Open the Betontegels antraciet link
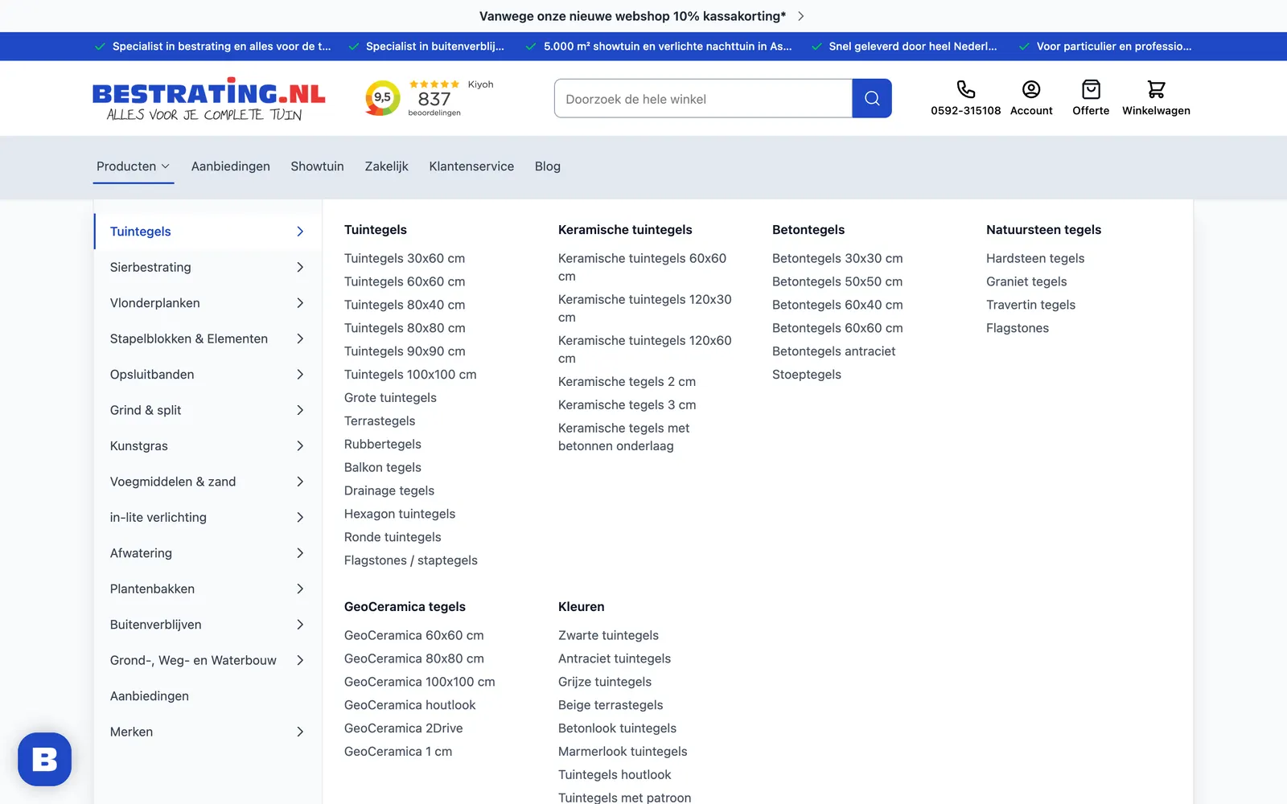Screen dimensions: 1287x804 (834, 351)
